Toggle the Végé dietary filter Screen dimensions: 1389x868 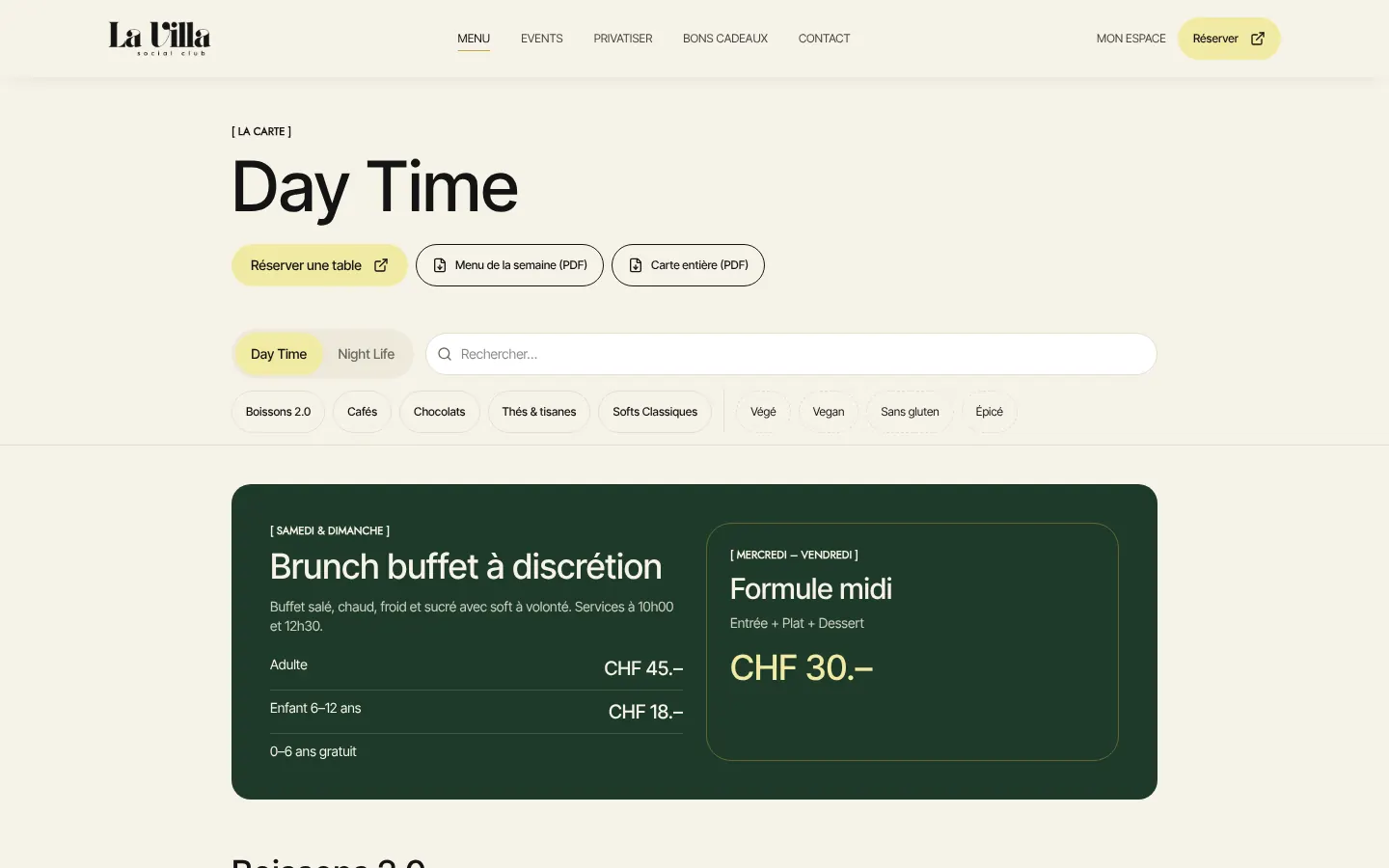(x=763, y=412)
